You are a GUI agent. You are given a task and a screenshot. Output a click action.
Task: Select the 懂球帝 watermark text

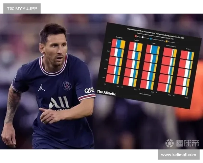click(186, 143)
